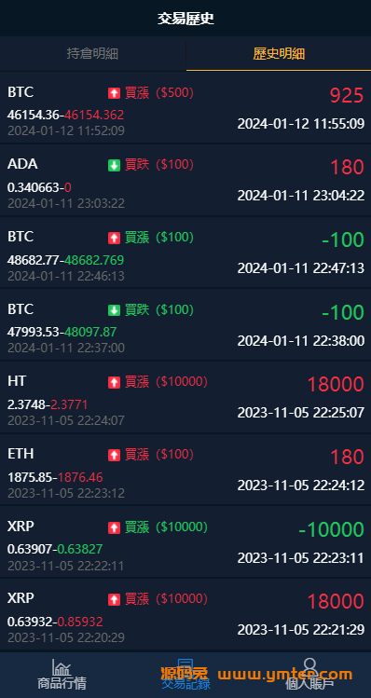Select the HT trade showing 18000
Screen dimensions: 371x698
(185, 397)
